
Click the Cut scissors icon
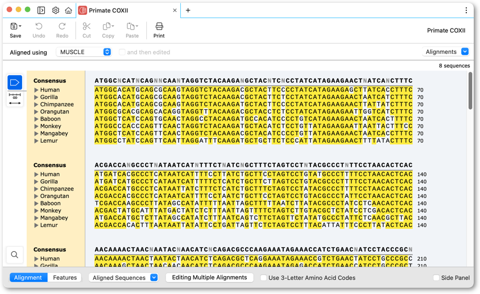[x=86, y=26]
